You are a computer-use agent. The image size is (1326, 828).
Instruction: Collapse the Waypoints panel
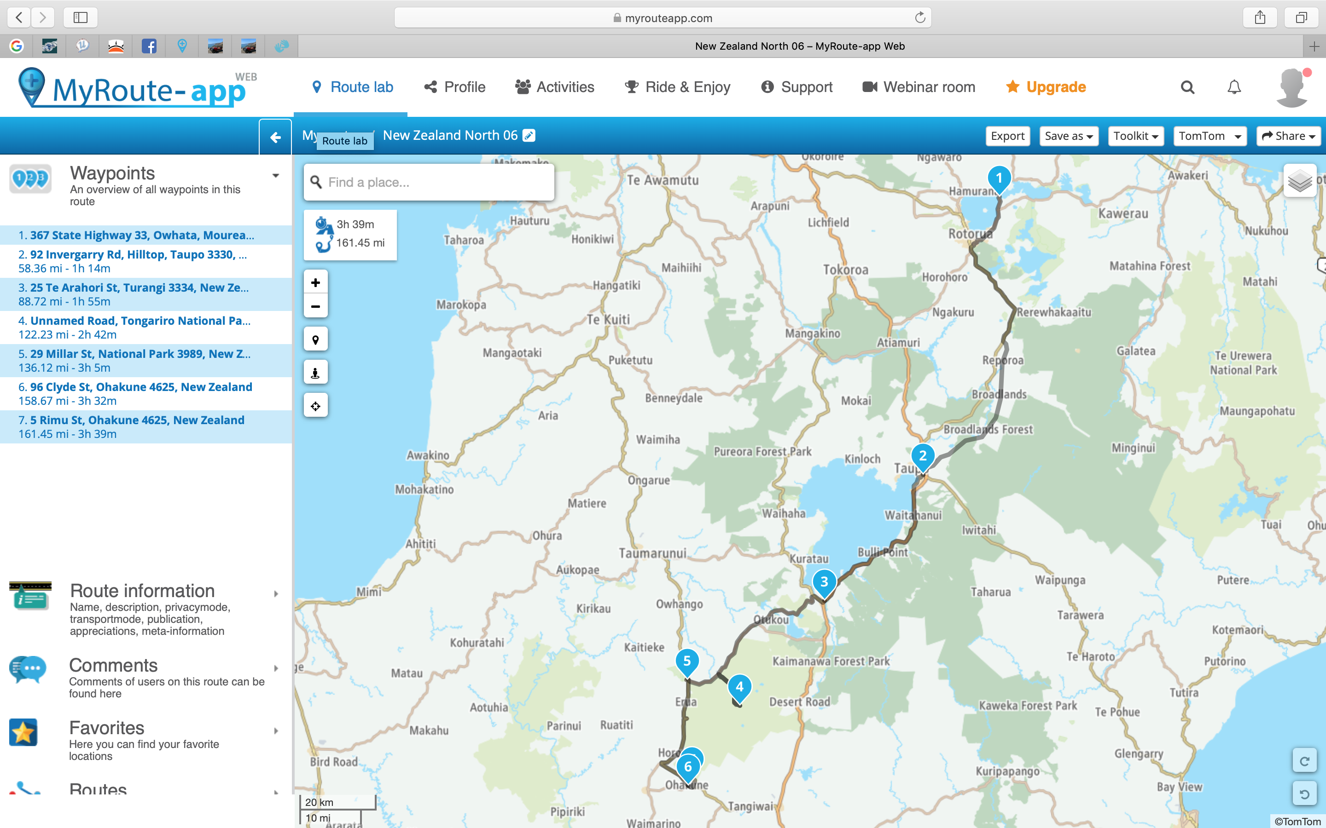(x=276, y=175)
